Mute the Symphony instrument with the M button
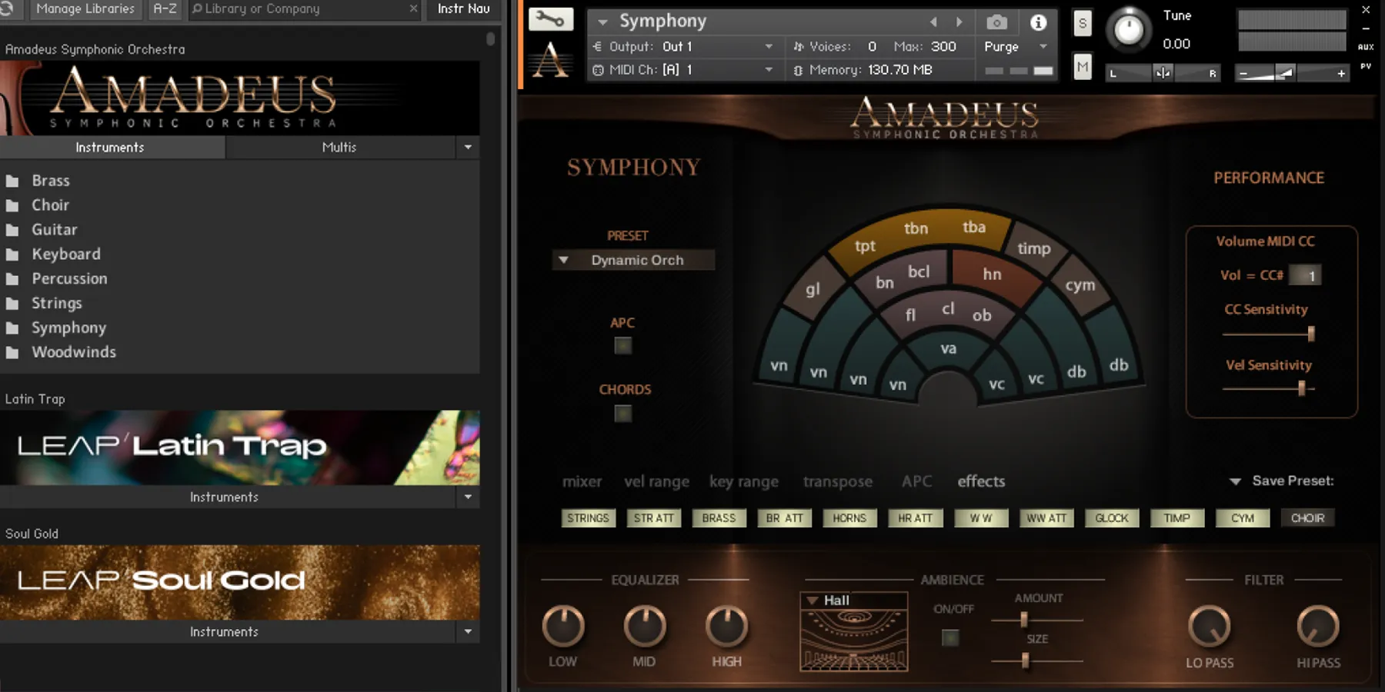1385x692 pixels. (x=1082, y=67)
